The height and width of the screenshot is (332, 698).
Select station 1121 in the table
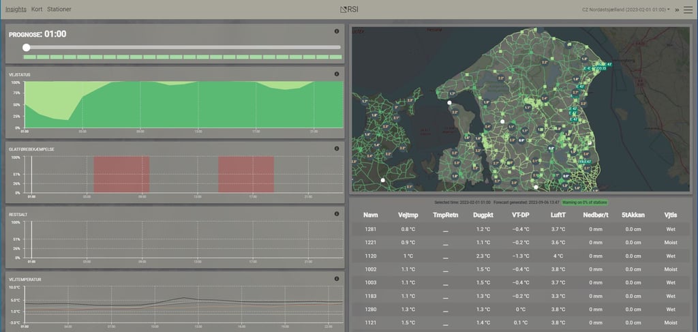(370, 322)
